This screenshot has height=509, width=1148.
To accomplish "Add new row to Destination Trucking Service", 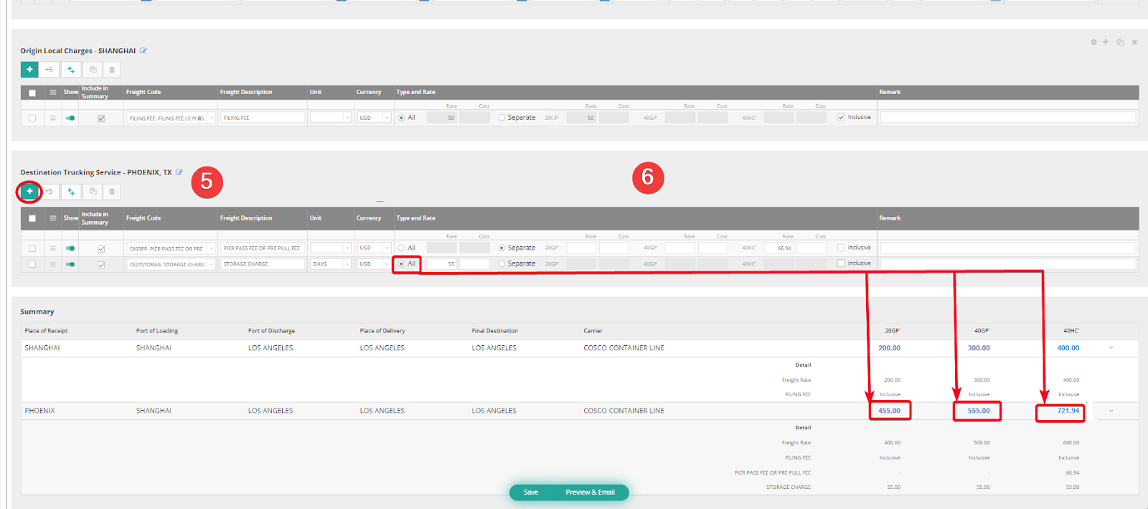I will tap(29, 192).
